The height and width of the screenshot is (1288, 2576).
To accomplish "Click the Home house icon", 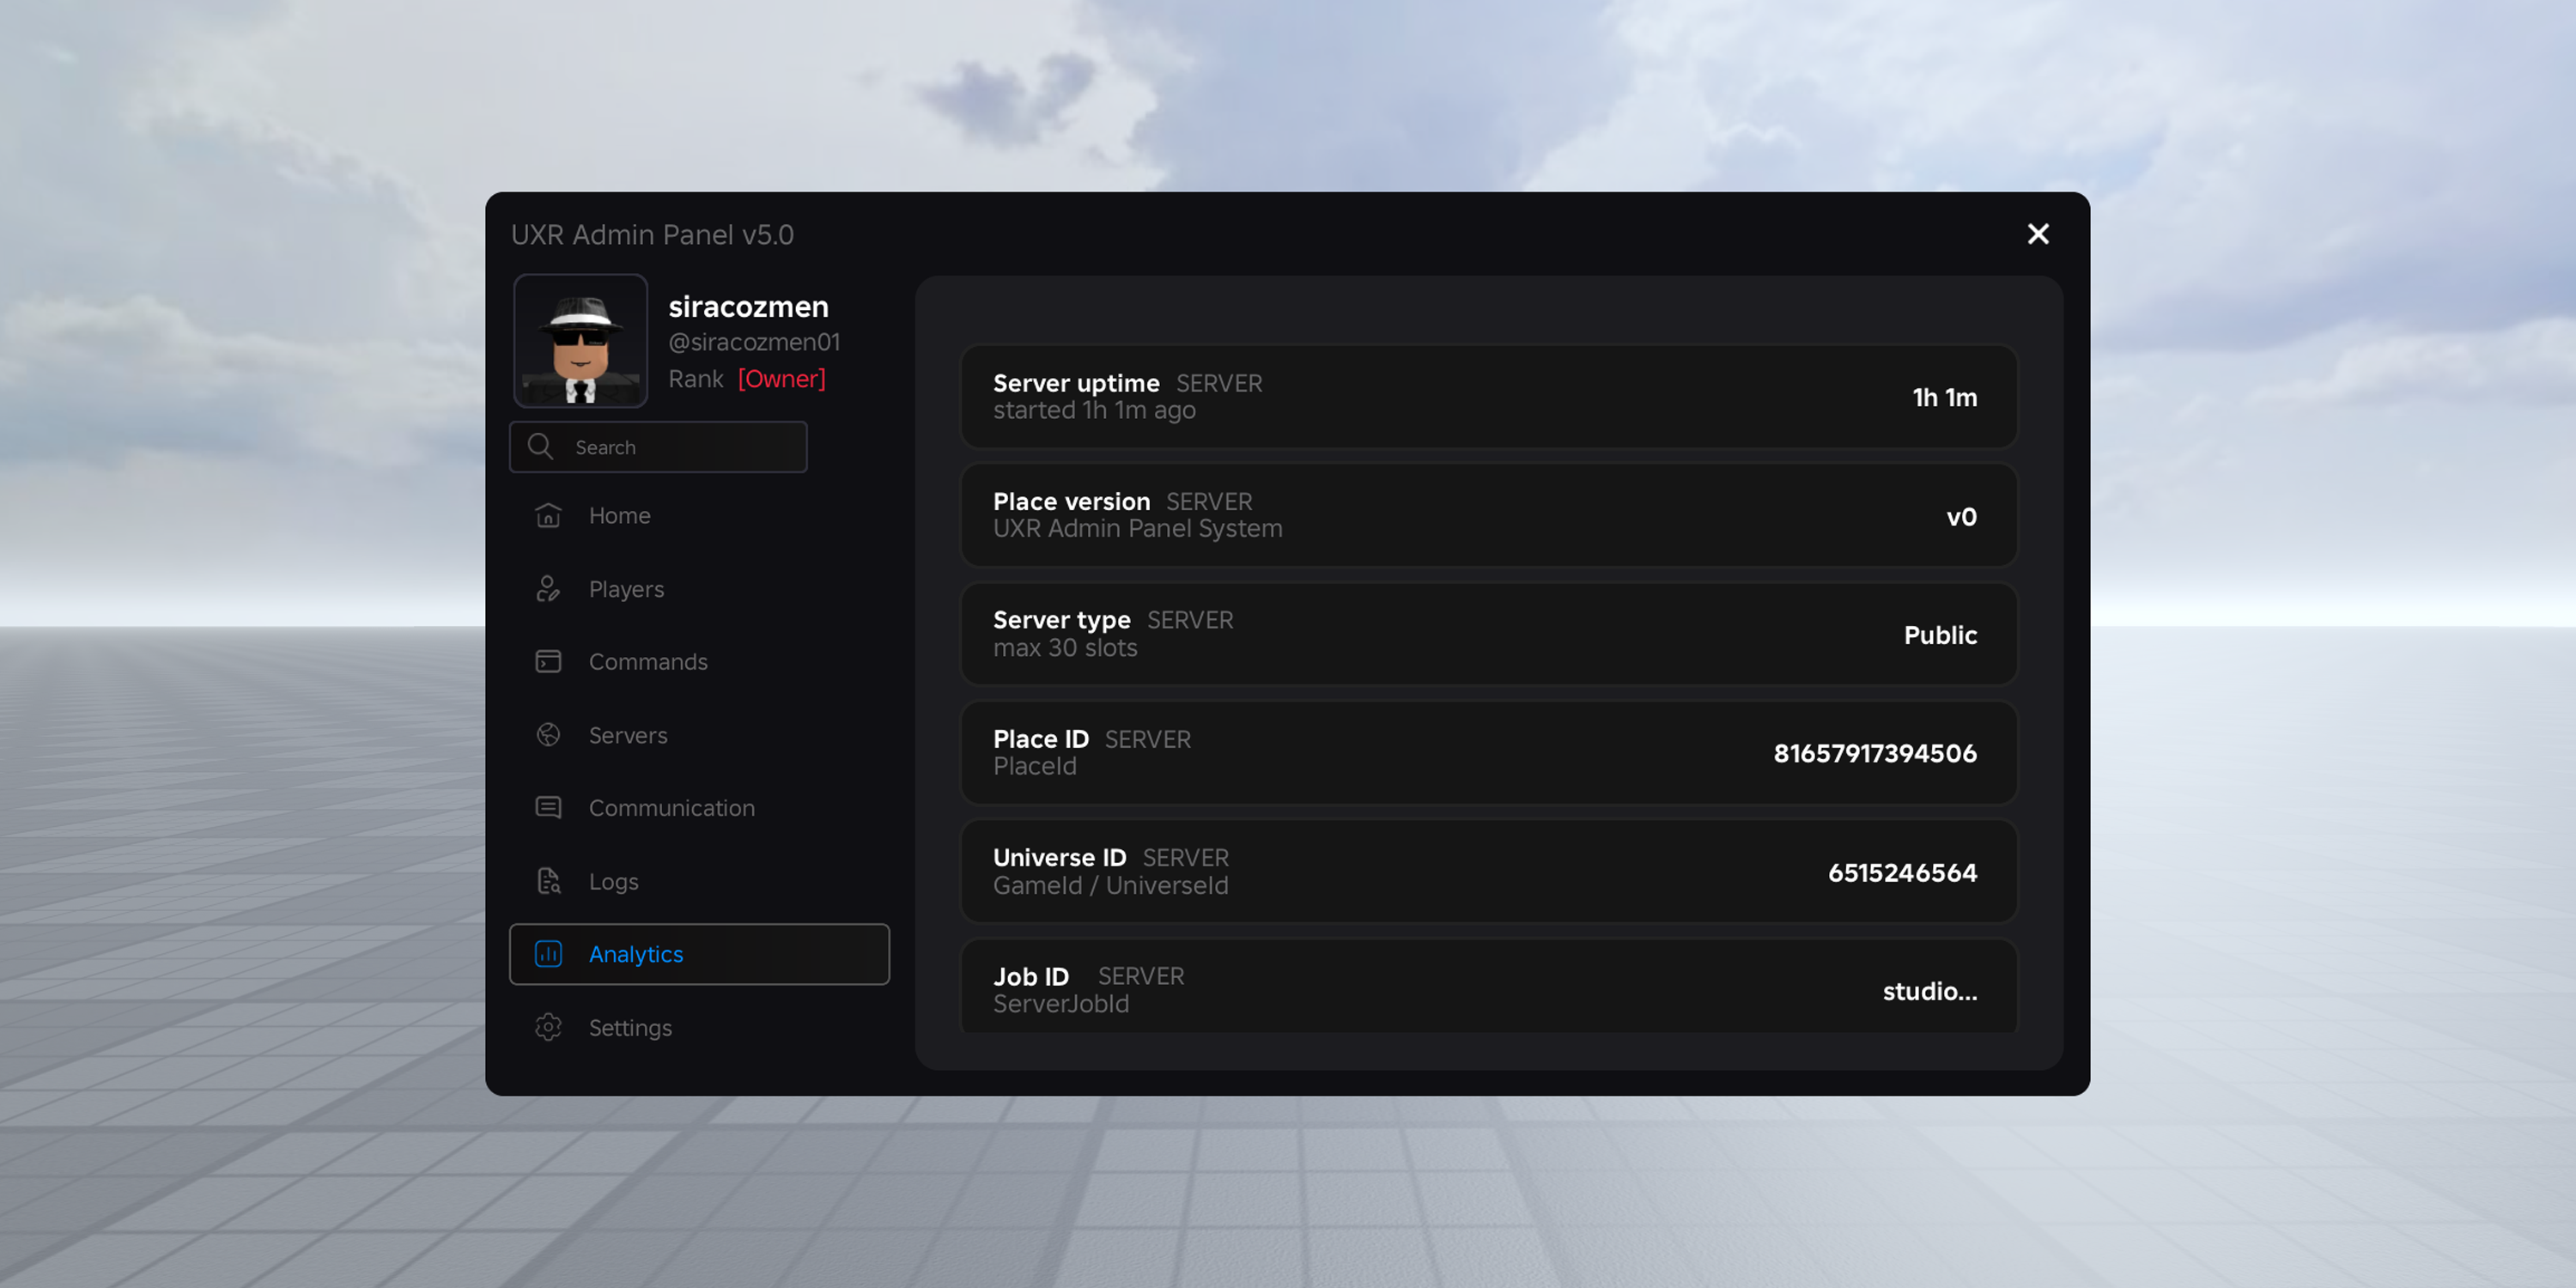I will [x=548, y=515].
